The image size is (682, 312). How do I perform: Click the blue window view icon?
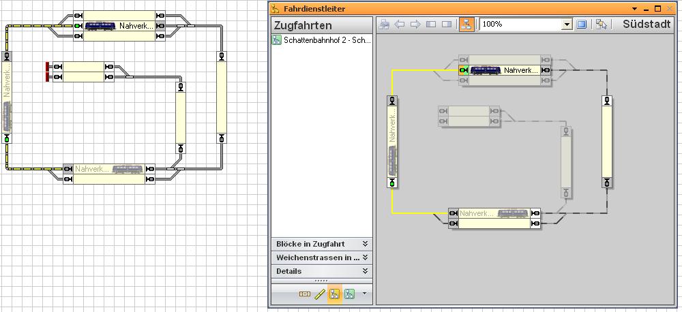pyautogui.click(x=582, y=25)
